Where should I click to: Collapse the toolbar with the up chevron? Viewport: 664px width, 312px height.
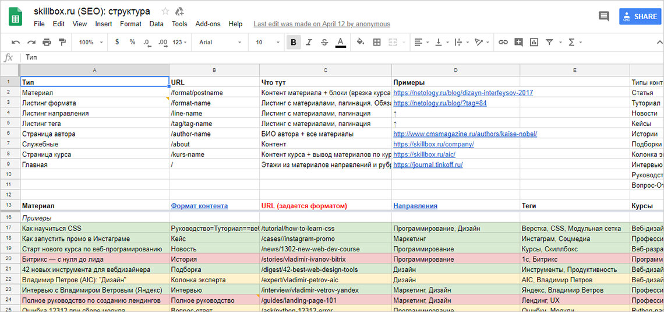[659, 43]
